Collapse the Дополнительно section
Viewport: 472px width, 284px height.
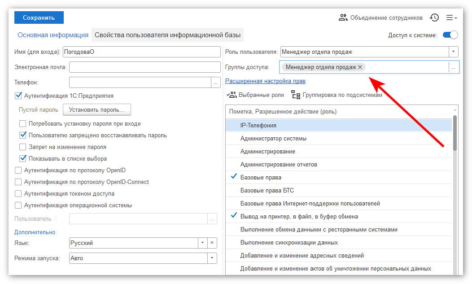point(35,232)
